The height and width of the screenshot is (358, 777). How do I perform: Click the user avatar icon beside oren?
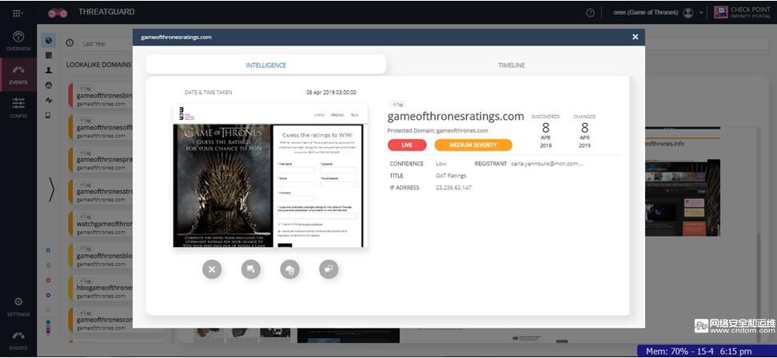687,13
